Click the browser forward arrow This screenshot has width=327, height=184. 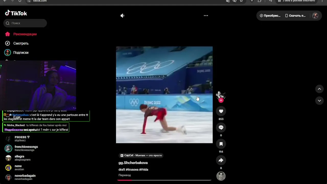[x=12, y=1]
